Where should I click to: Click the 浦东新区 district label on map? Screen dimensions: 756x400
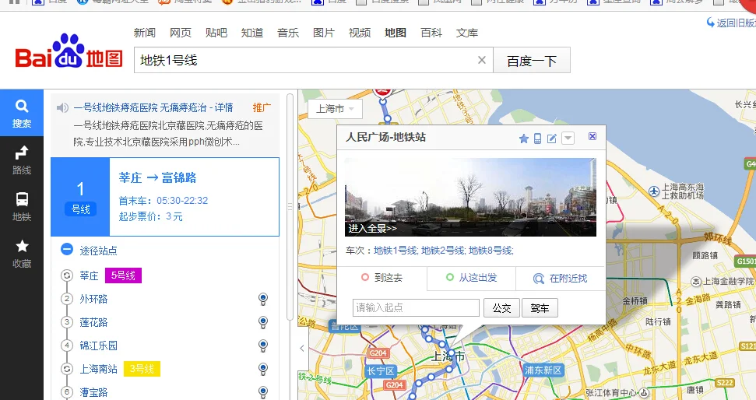[x=543, y=370]
